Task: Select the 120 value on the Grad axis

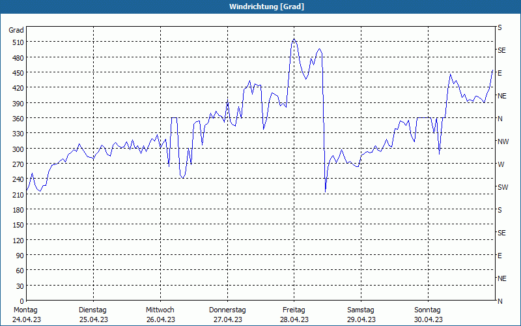Action: click(19, 240)
